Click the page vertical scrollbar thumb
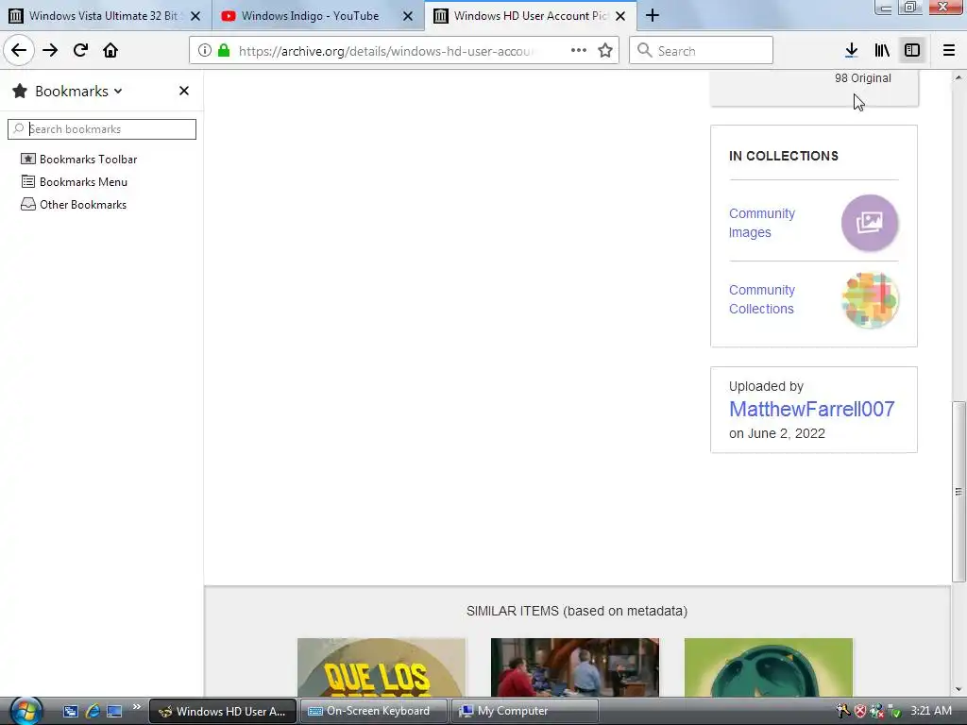The height and width of the screenshot is (725, 967). tap(959, 491)
